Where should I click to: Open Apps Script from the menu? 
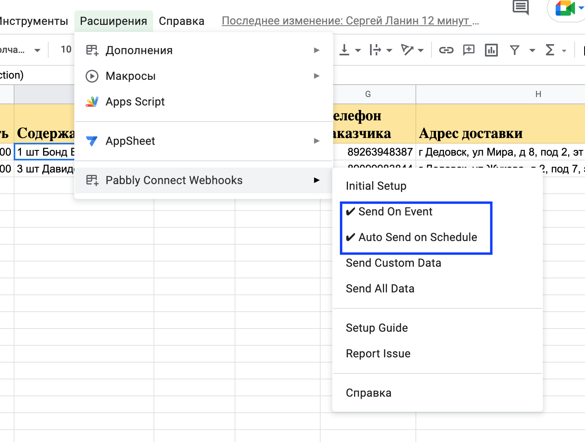(135, 102)
